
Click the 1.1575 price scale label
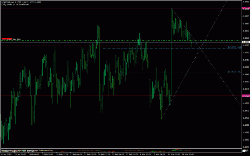[246, 89]
